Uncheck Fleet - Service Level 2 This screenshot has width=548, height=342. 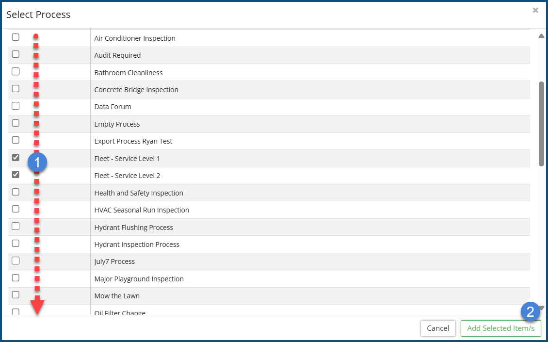click(16, 175)
